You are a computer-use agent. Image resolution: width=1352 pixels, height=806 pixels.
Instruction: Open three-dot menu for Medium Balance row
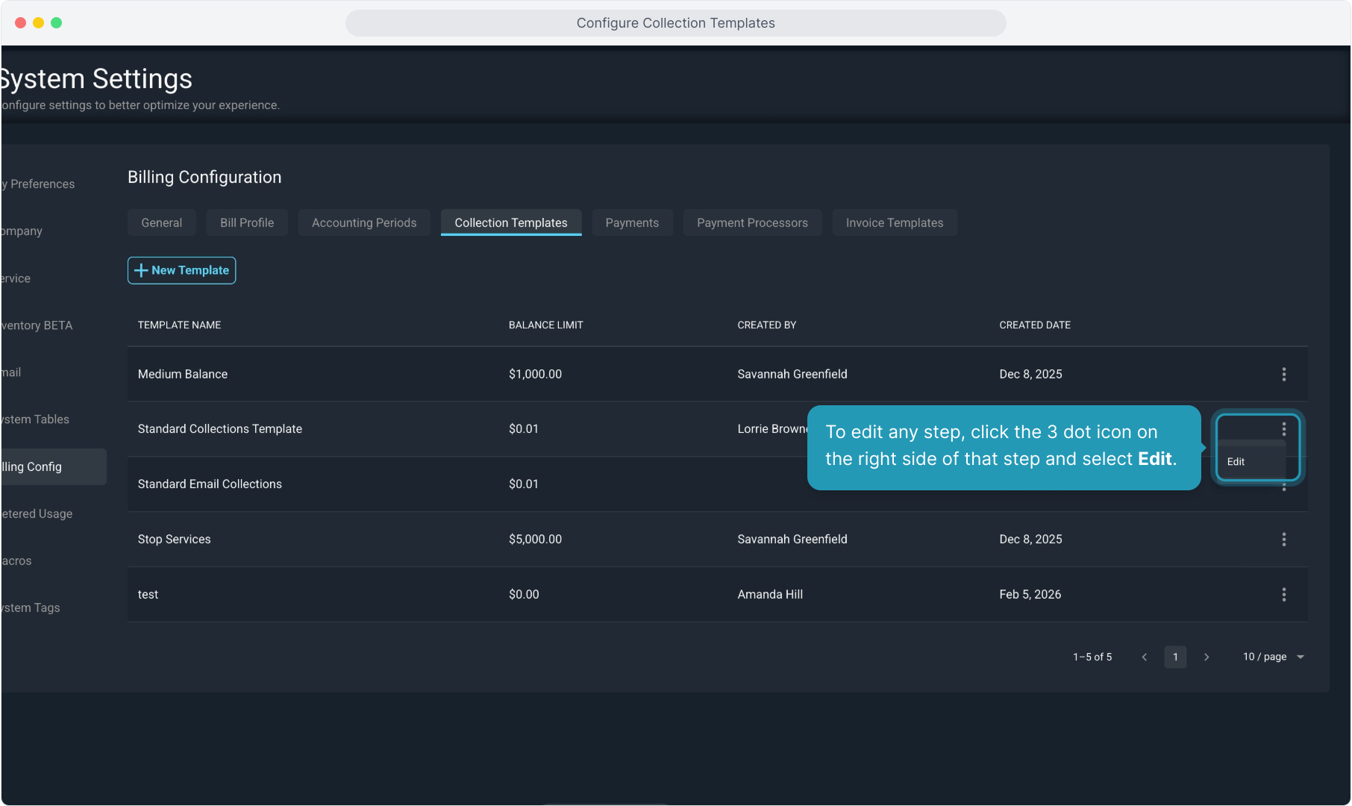click(x=1283, y=374)
